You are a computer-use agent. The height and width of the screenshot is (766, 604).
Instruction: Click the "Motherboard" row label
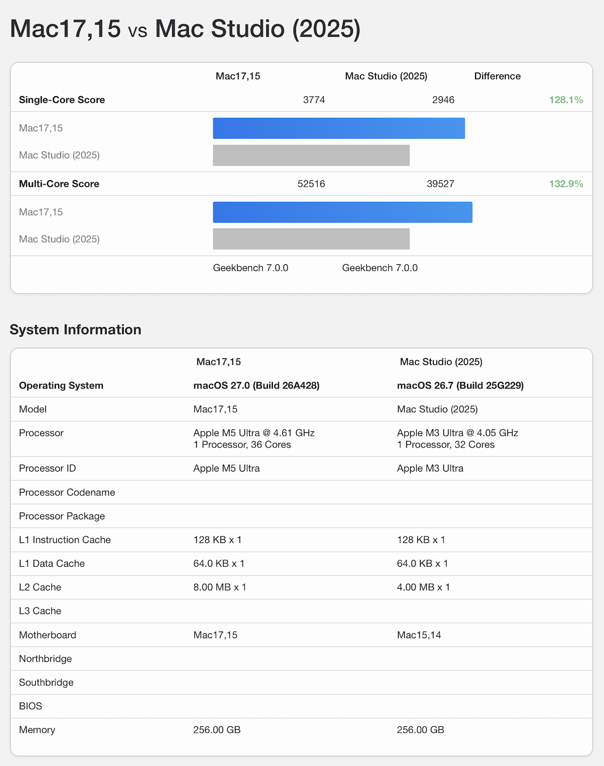tap(48, 635)
